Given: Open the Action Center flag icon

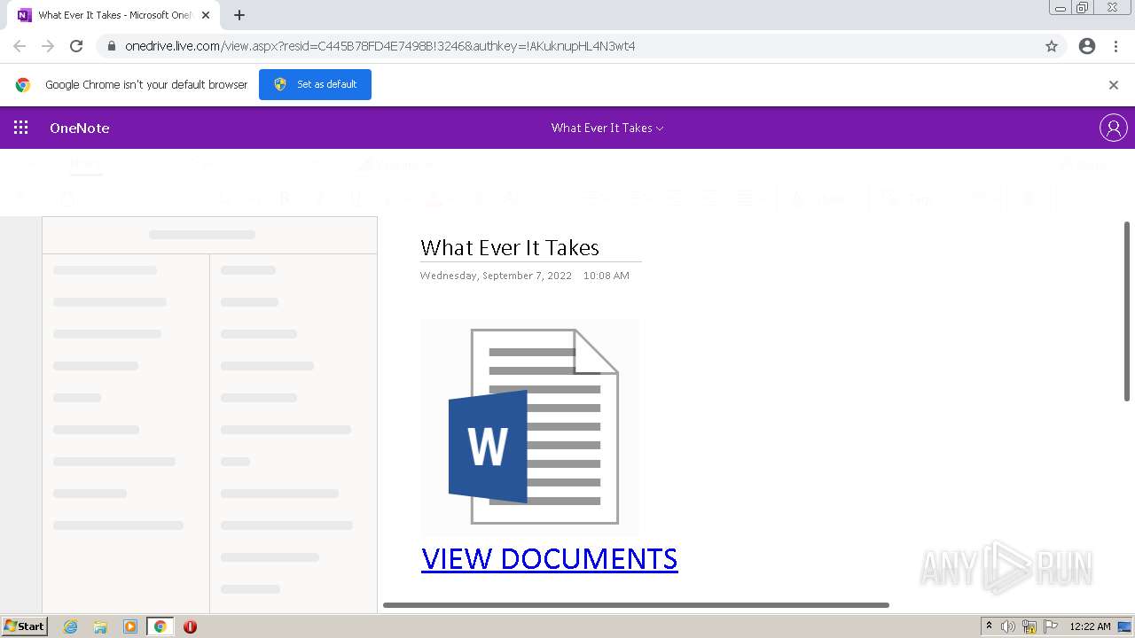Looking at the screenshot, I should 1051,626.
